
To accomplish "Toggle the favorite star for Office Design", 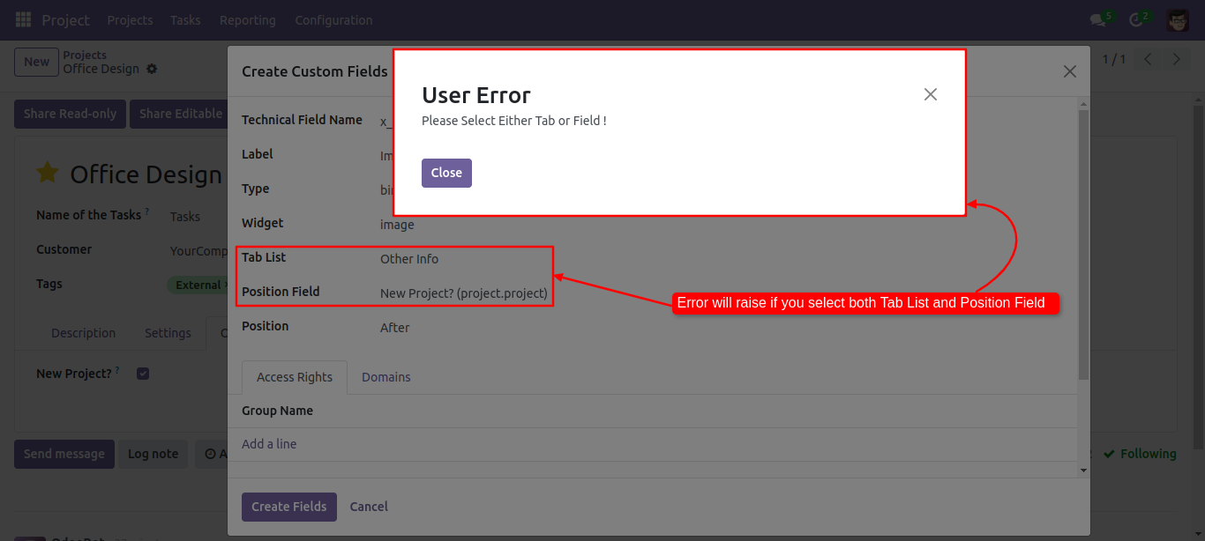I will point(48,173).
